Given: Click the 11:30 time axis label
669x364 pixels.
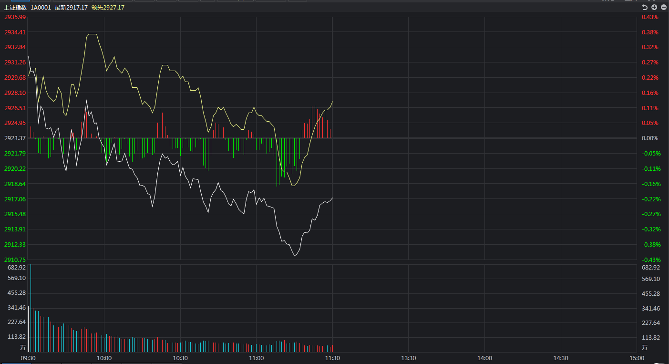Looking at the screenshot, I should 332,358.
